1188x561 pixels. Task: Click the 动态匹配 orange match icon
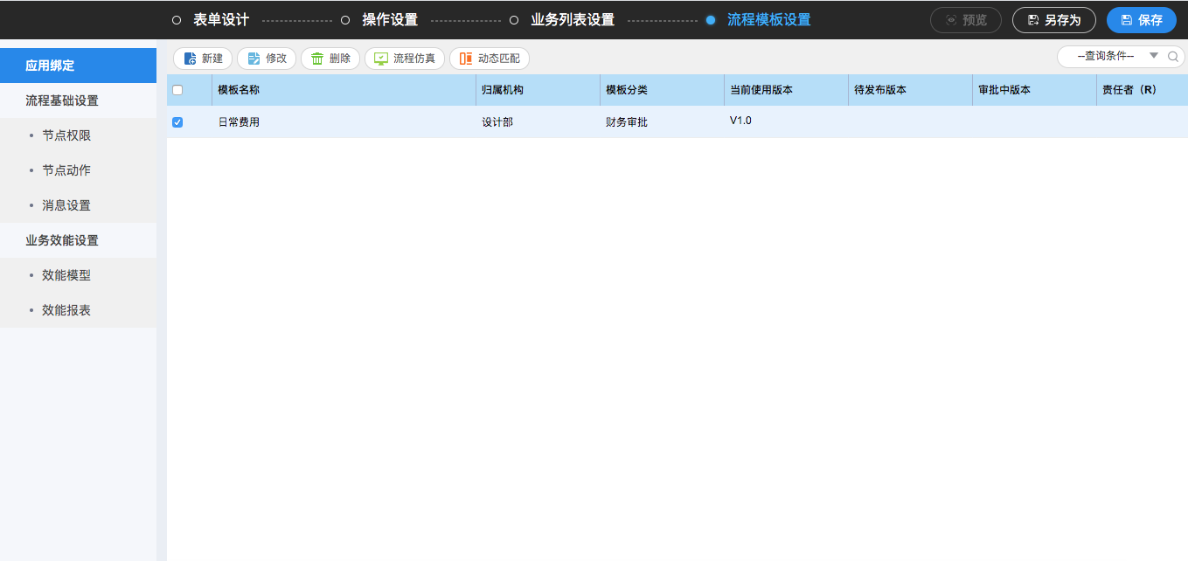click(x=466, y=59)
